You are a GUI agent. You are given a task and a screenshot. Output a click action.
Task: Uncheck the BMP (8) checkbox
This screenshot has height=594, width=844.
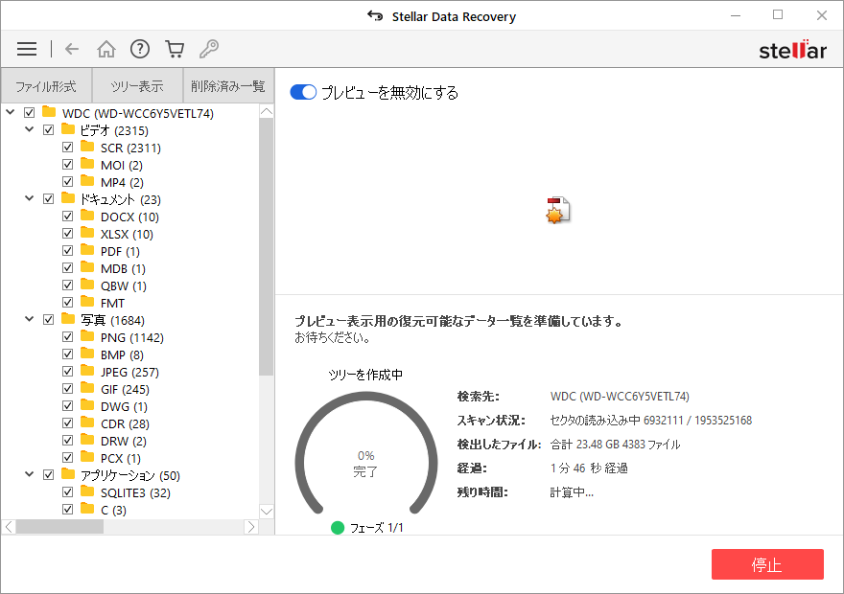pyautogui.click(x=68, y=354)
